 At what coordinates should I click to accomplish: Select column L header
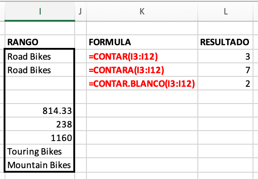(225, 11)
